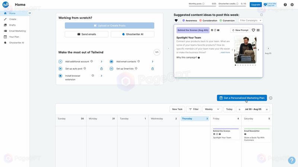Expand Add email contacts chevron
Viewport: 298px width, 167px height.
[x=152, y=62]
